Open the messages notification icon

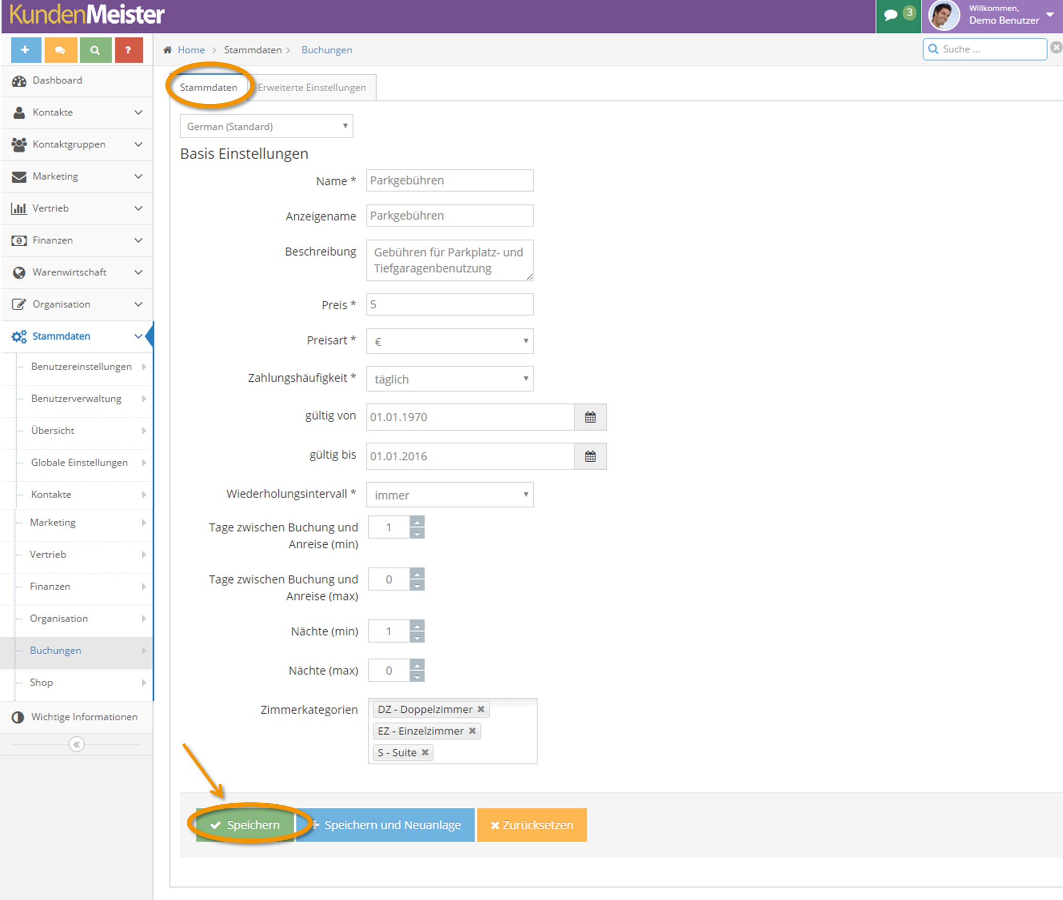(899, 15)
